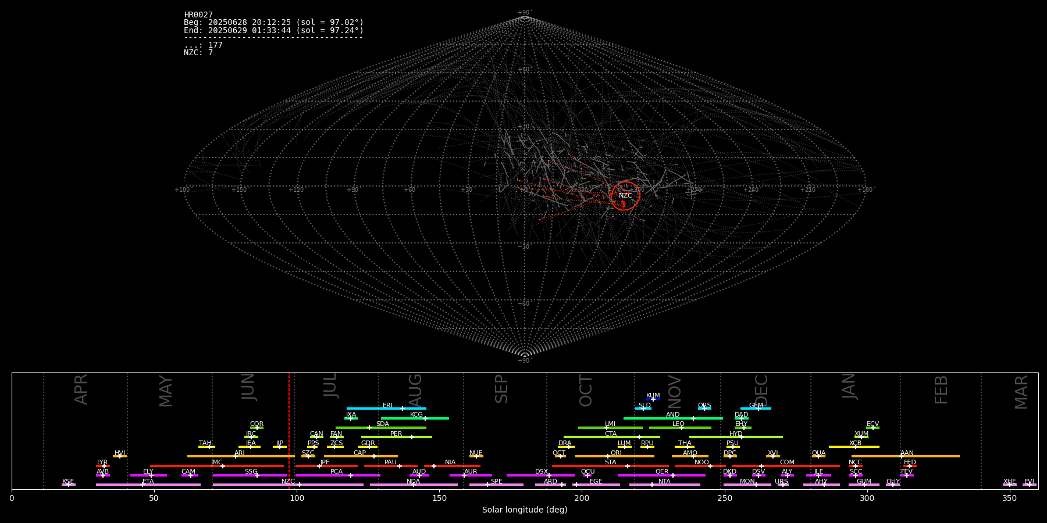Click the SEP month label

pyautogui.click(x=501, y=389)
